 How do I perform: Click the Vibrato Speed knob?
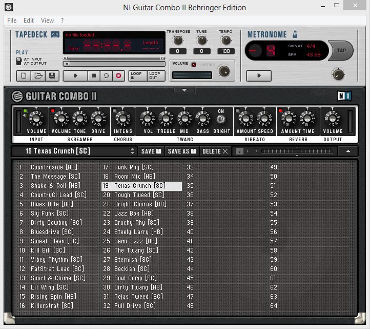pyautogui.click(x=264, y=119)
